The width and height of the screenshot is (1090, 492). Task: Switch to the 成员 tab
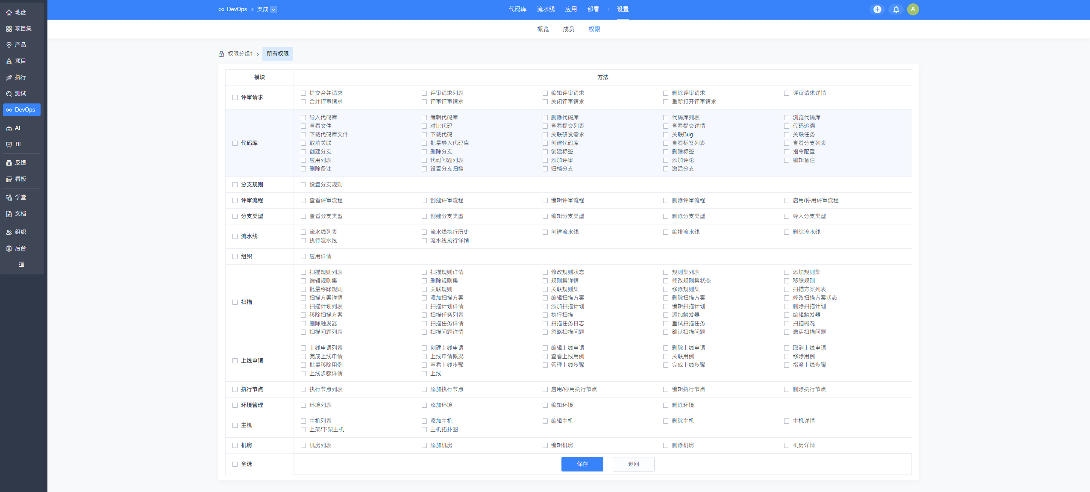click(x=568, y=29)
